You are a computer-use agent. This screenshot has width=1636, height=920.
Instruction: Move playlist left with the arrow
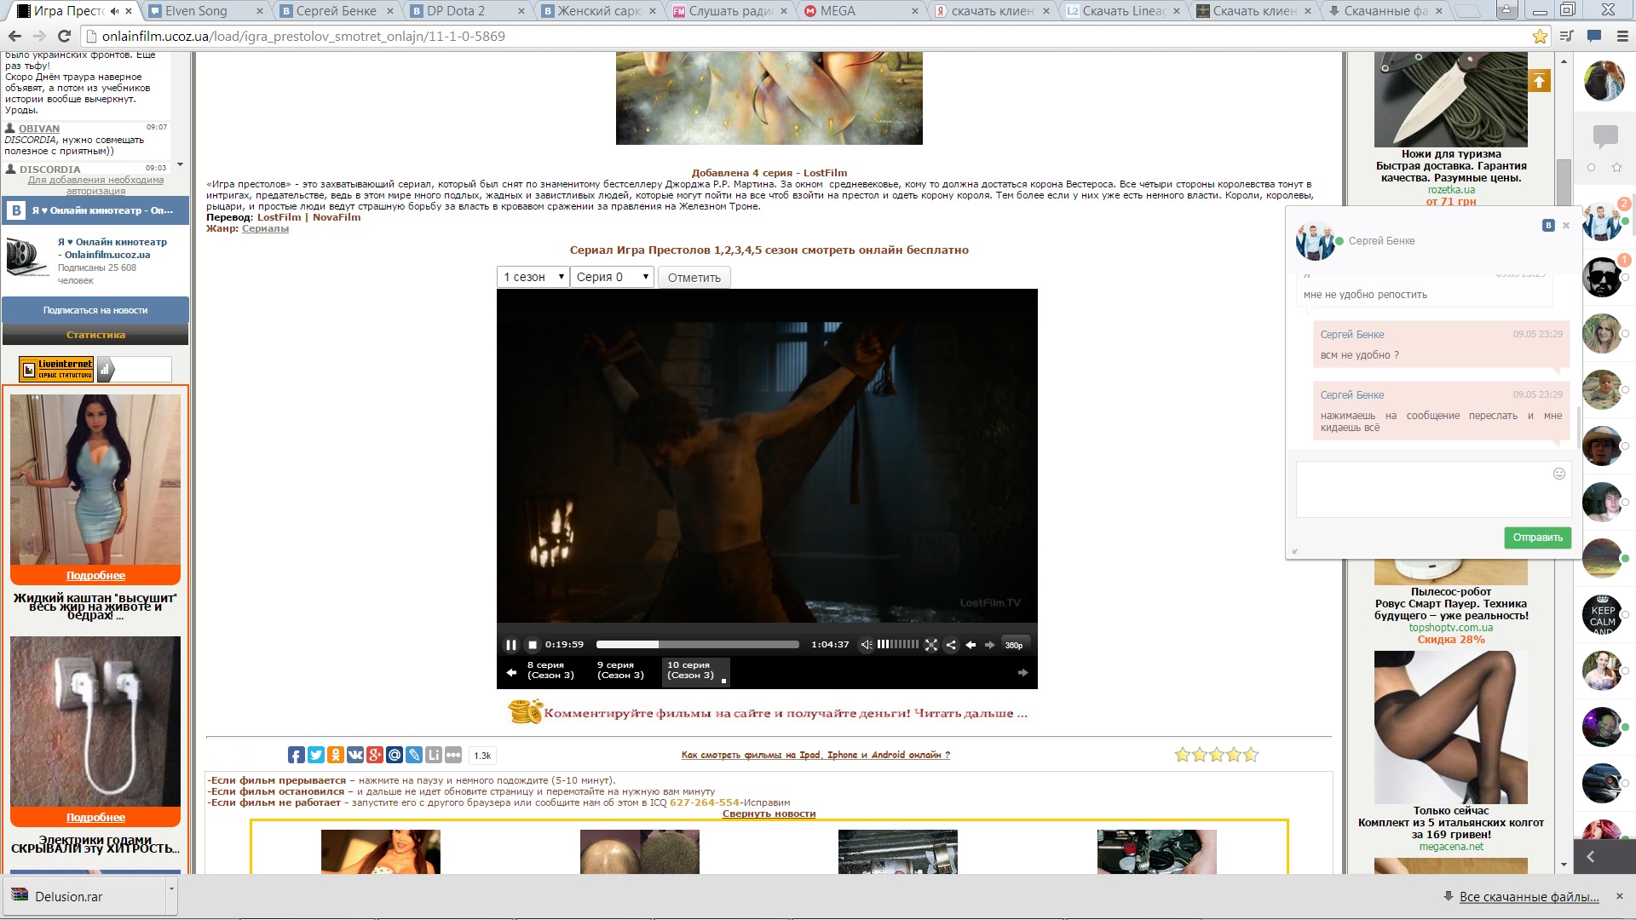511,673
